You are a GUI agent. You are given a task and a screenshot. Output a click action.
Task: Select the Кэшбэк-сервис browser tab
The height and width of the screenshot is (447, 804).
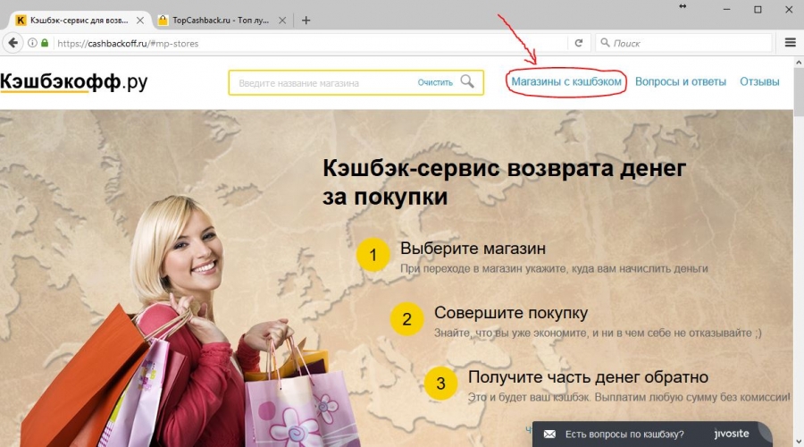80,21
